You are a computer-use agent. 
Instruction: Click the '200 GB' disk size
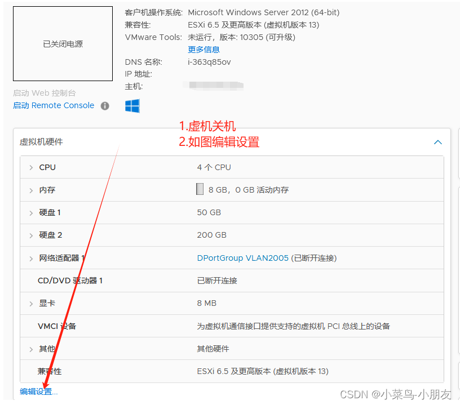tap(212, 235)
